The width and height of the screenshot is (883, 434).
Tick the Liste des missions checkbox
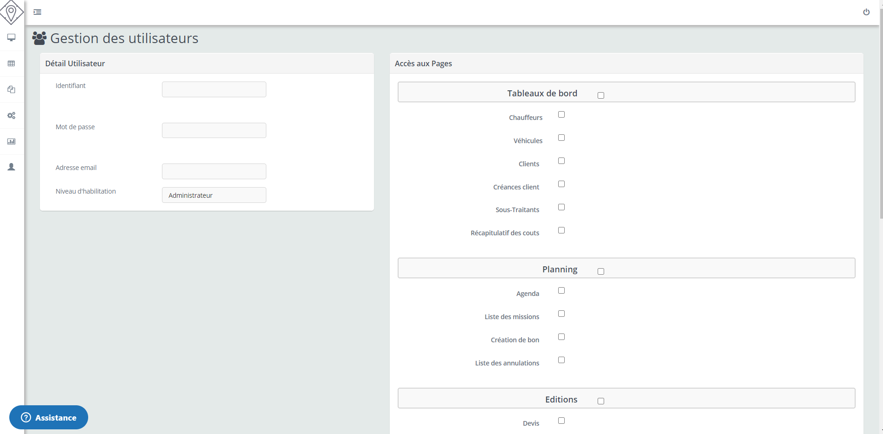point(561,314)
